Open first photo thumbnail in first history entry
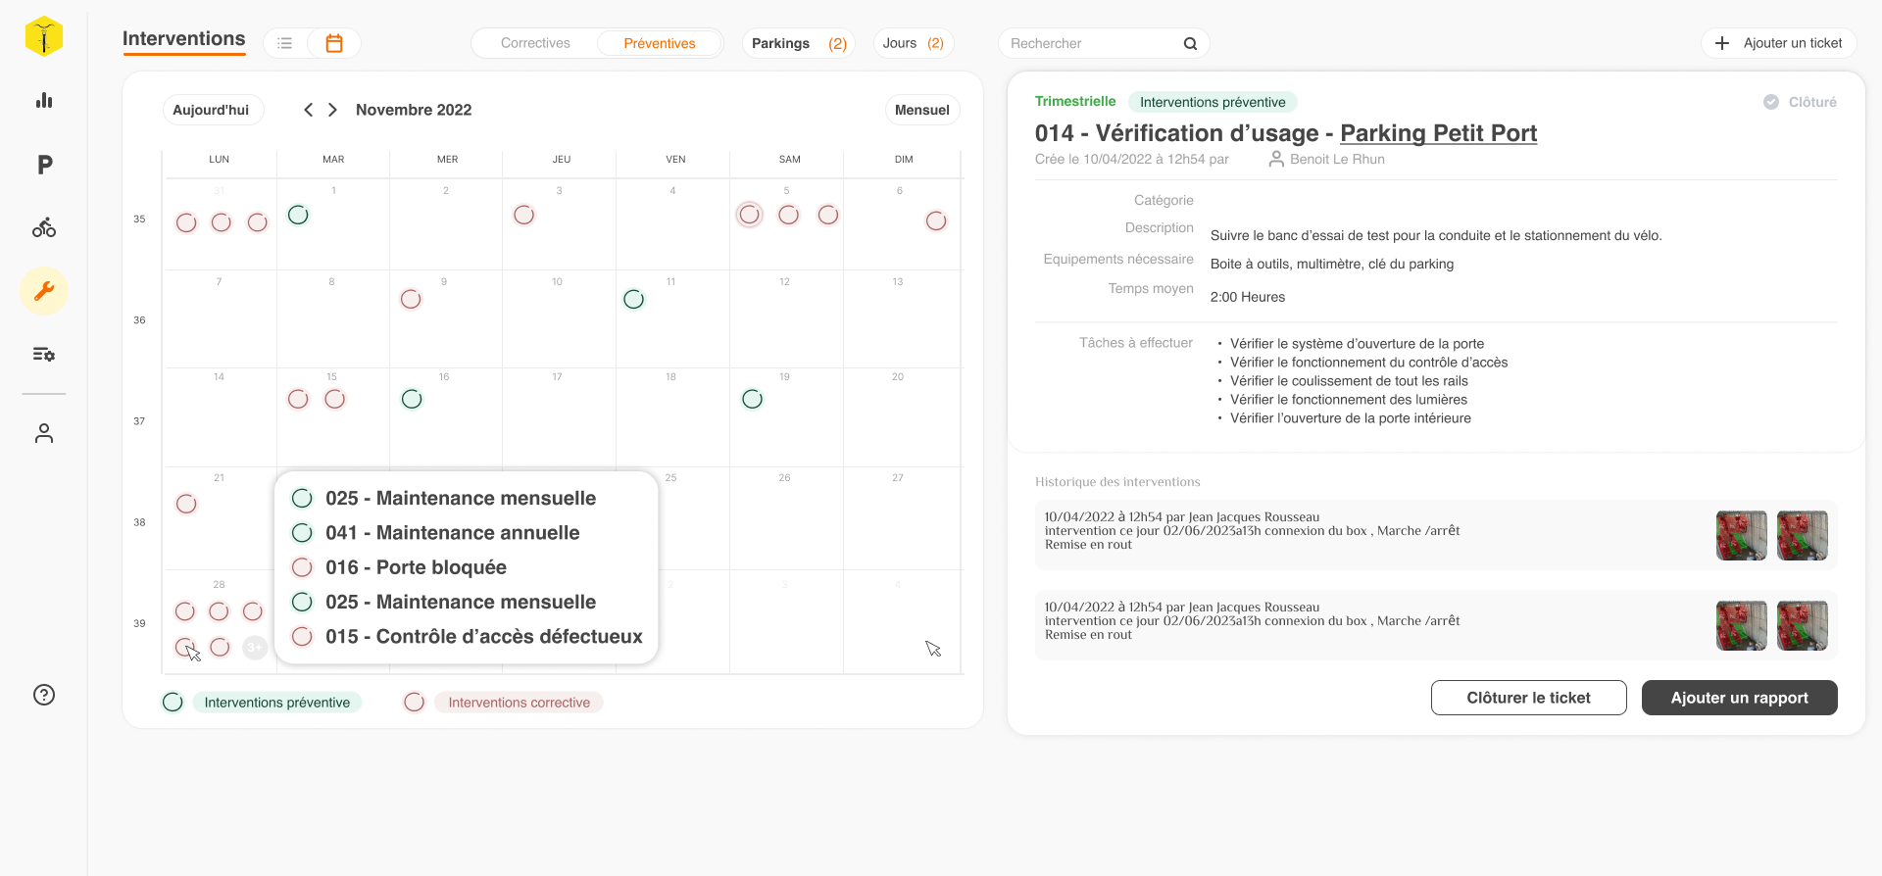Viewport: 1882px width, 876px height. (x=1742, y=535)
